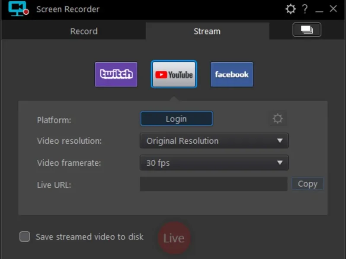Click the "Live URL:" label
The width and height of the screenshot is (346, 259).
pos(54,185)
